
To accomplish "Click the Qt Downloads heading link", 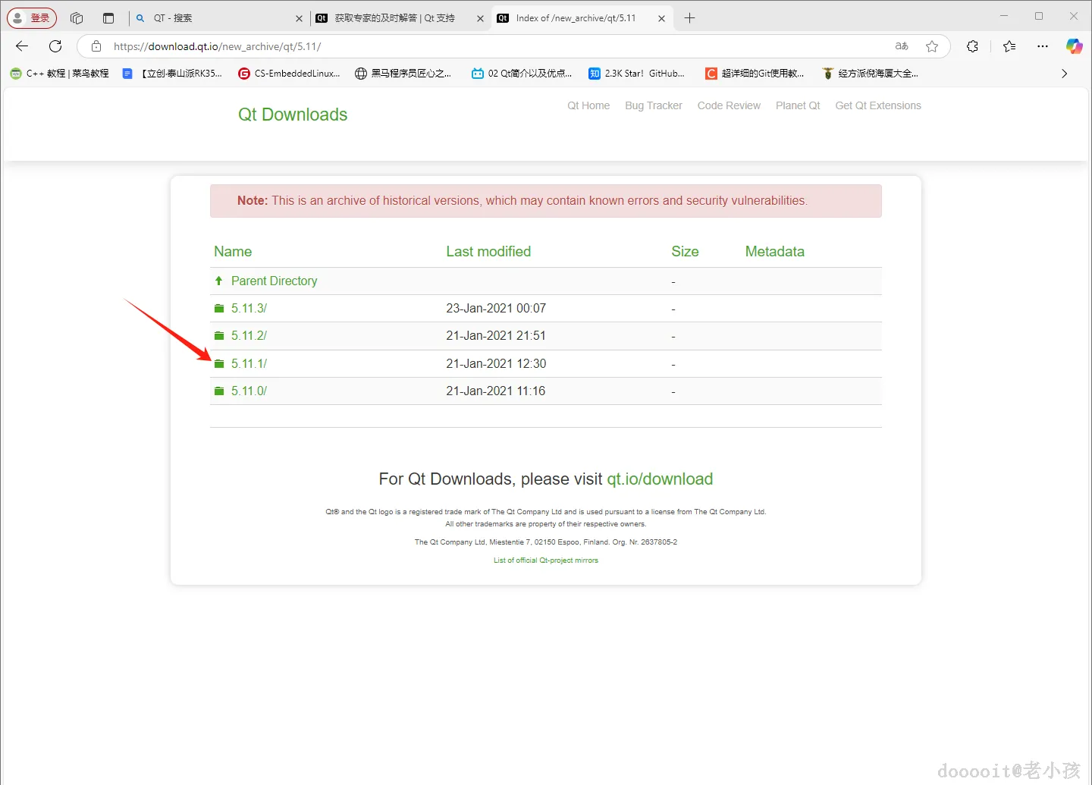I will [293, 115].
